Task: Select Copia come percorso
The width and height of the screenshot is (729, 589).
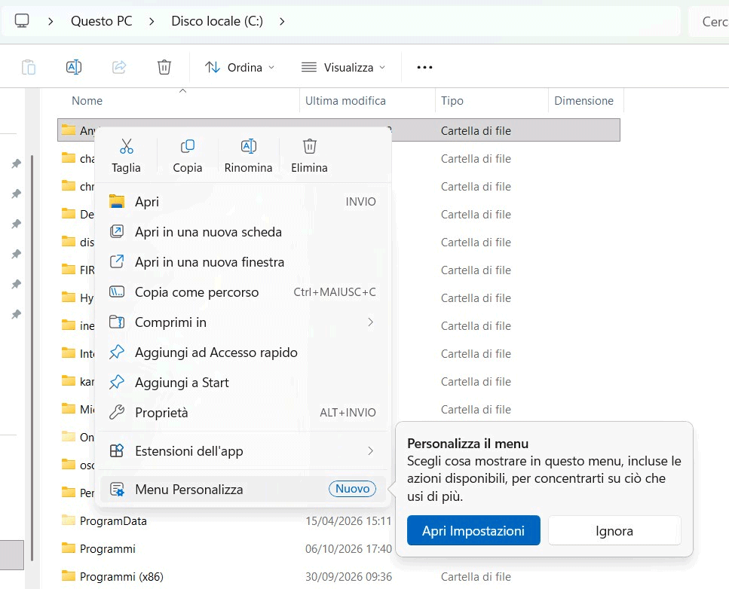Action: pyautogui.click(x=244, y=292)
